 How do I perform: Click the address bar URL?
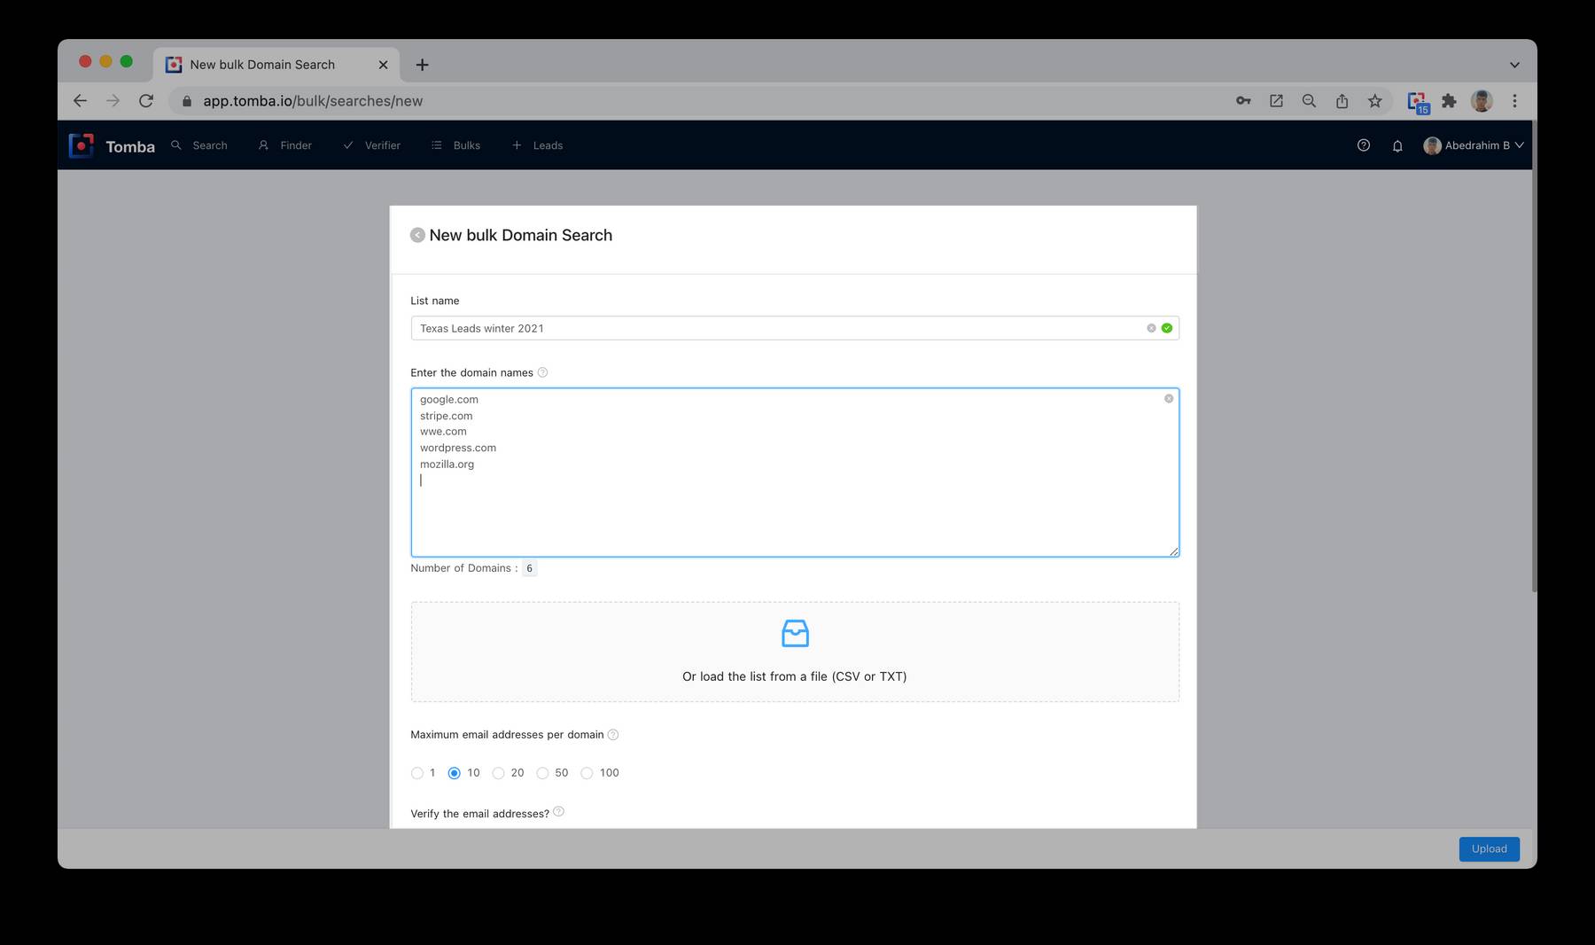[x=313, y=101]
